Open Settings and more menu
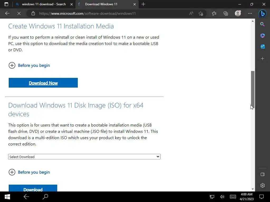Image resolution: width=270 pixels, height=202 pixels. click(x=250, y=13)
